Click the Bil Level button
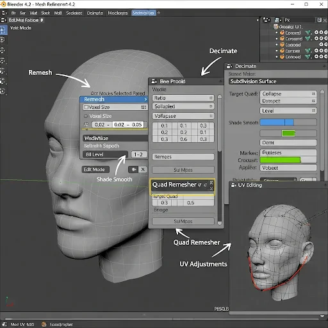 click(x=105, y=154)
